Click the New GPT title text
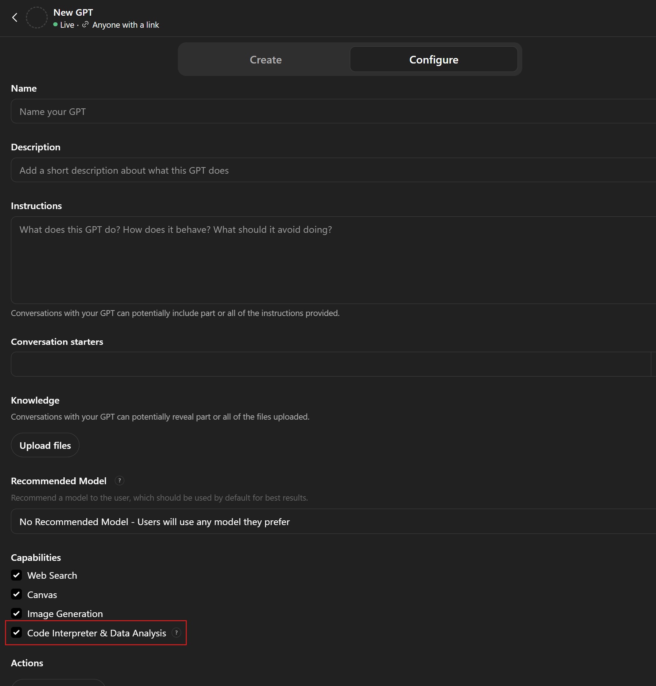Image resolution: width=656 pixels, height=686 pixels. click(x=73, y=12)
